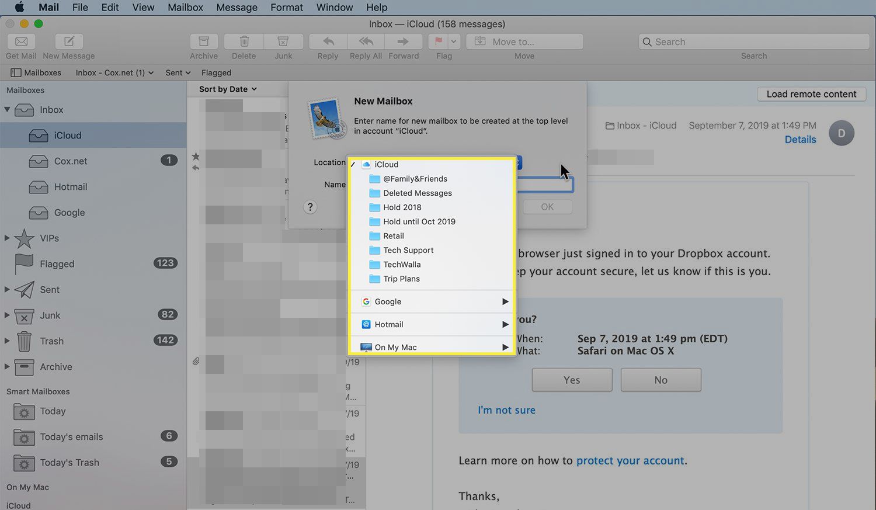
Task: Select the iCloud inbox in sidebar
Action: pyautogui.click(x=93, y=135)
